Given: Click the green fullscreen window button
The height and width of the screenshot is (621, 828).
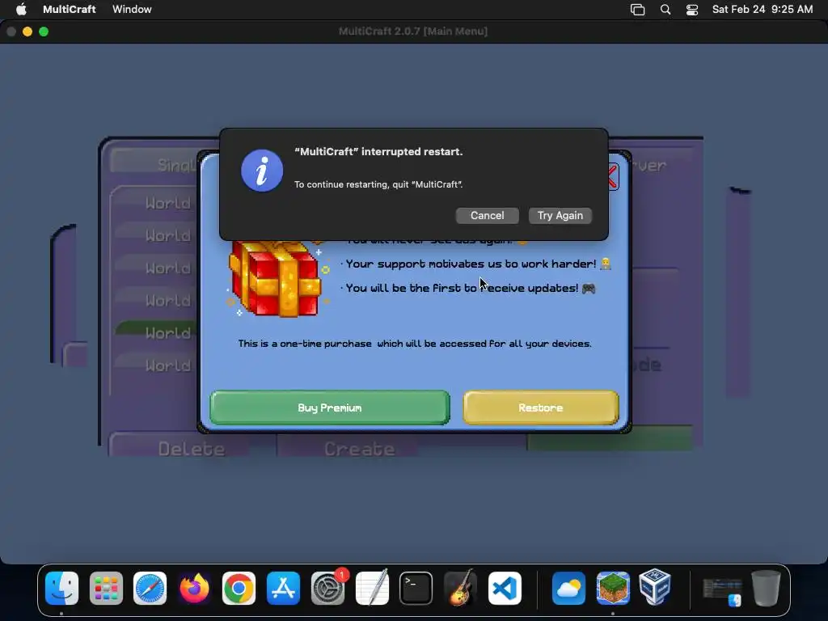Looking at the screenshot, I should 44,32.
